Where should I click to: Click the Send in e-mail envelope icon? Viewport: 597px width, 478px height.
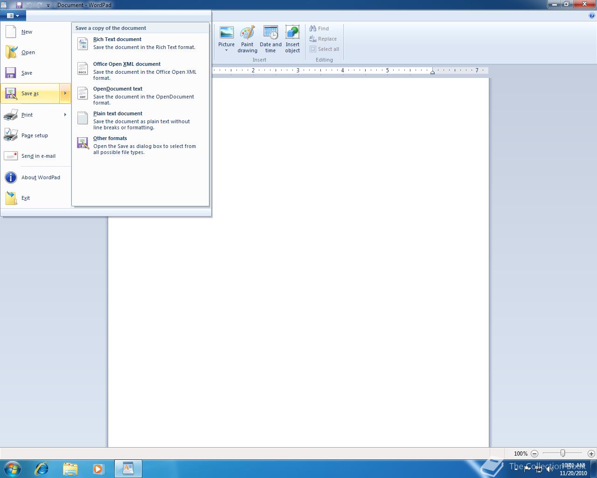11,156
